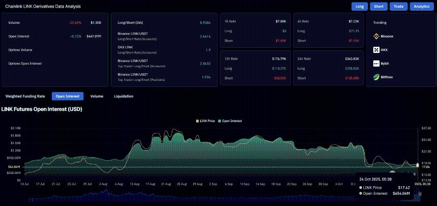Click the Trade button
The image size is (437, 206).
(x=398, y=7)
